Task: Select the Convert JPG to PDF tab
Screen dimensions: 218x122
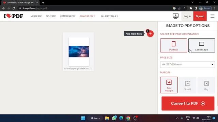Action: tap(20, 3)
